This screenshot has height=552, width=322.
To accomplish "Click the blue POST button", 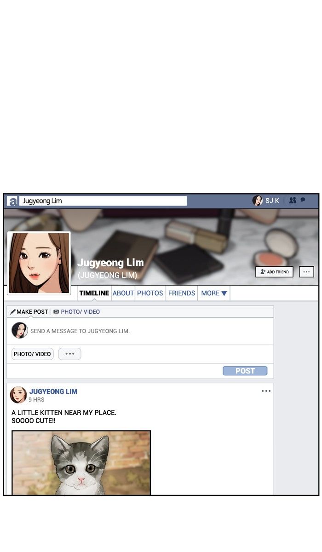I will point(245,371).
